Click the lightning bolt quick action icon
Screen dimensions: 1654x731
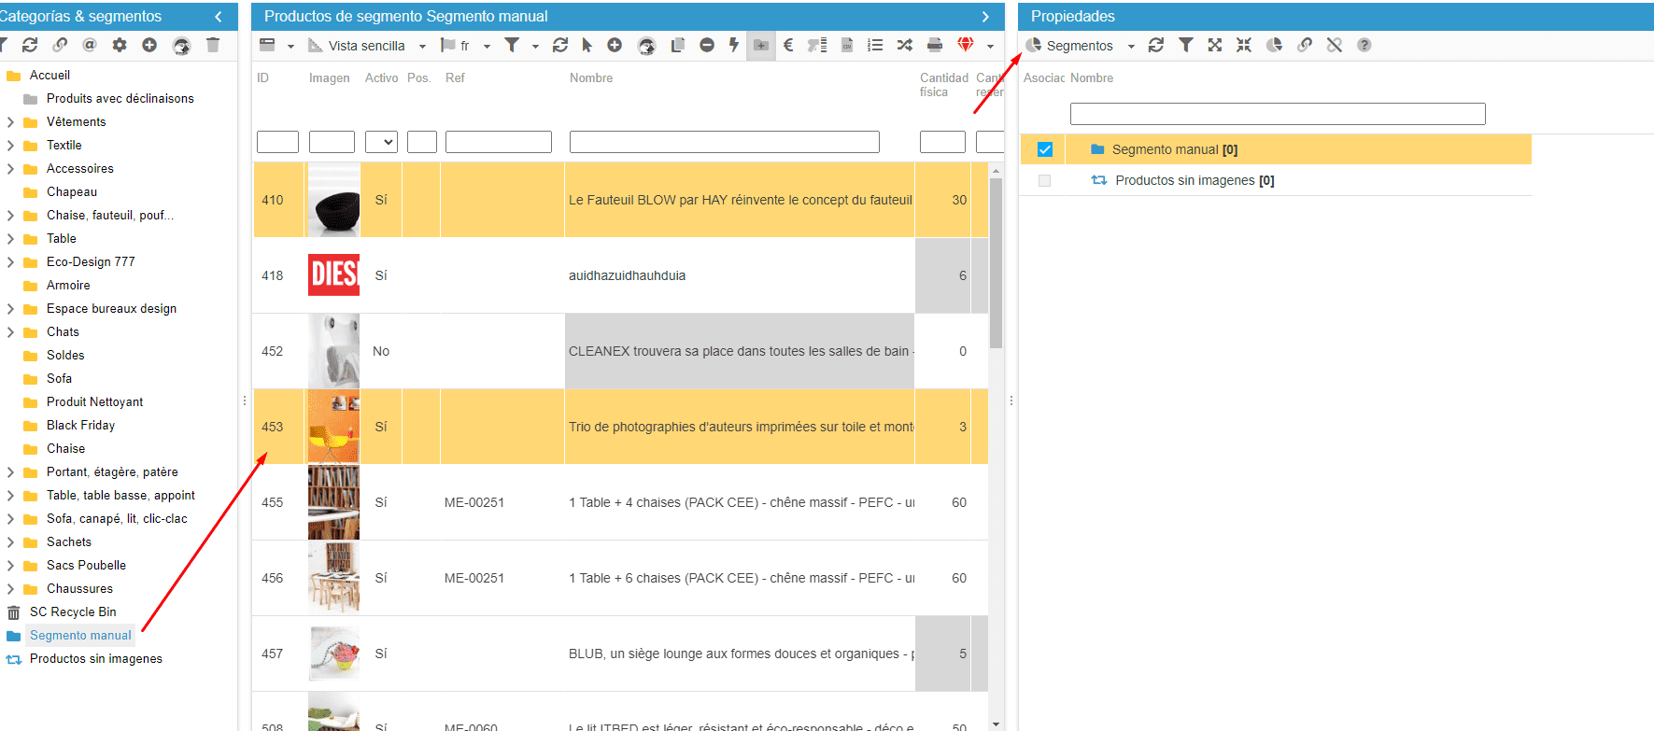coord(734,45)
